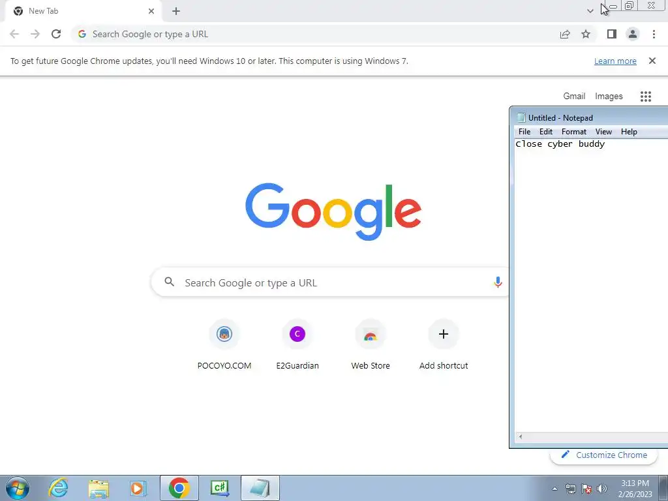This screenshot has width=668, height=501.
Task: Open the Chrome profile avatar
Action: click(633, 34)
